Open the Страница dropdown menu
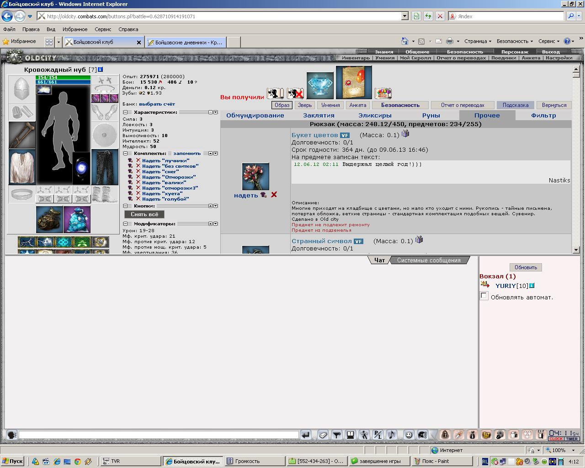Viewport: 585px width, 468px height. point(478,41)
